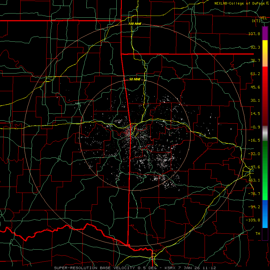Click the 107.8 velocity scale value
The width and height of the screenshot is (270, 270).
click(x=254, y=34)
